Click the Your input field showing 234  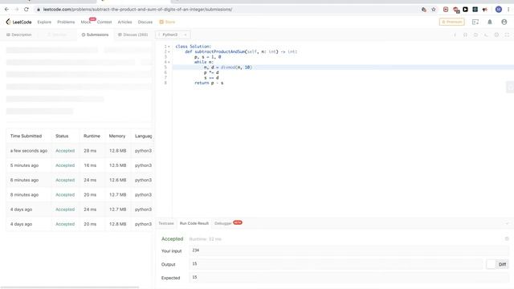(349, 250)
